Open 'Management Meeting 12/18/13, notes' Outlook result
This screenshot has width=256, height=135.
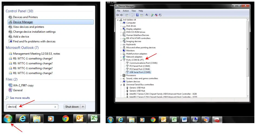[36, 54]
